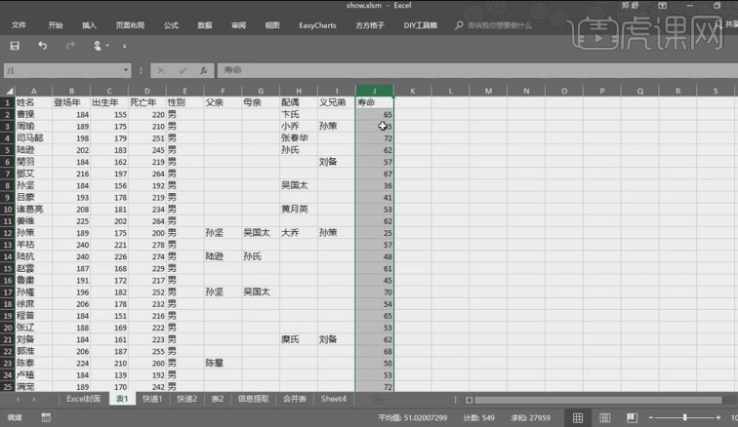Image resolution: width=738 pixels, height=427 pixels.
Task: Zoom out with minus button
Action: click(651, 417)
